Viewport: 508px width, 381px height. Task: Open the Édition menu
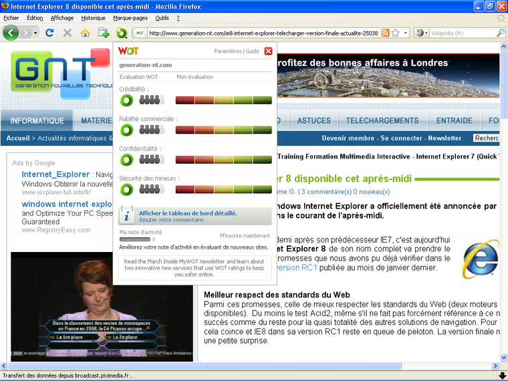tap(35, 18)
